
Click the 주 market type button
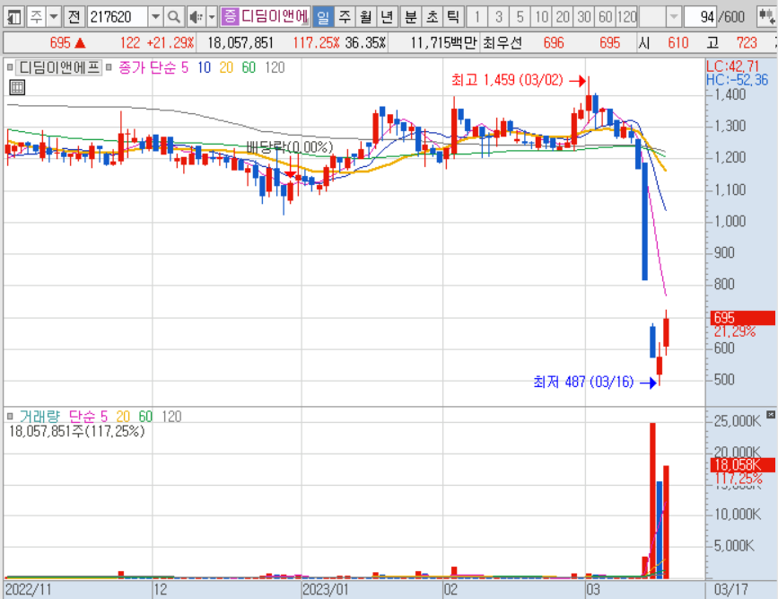[x=36, y=17]
